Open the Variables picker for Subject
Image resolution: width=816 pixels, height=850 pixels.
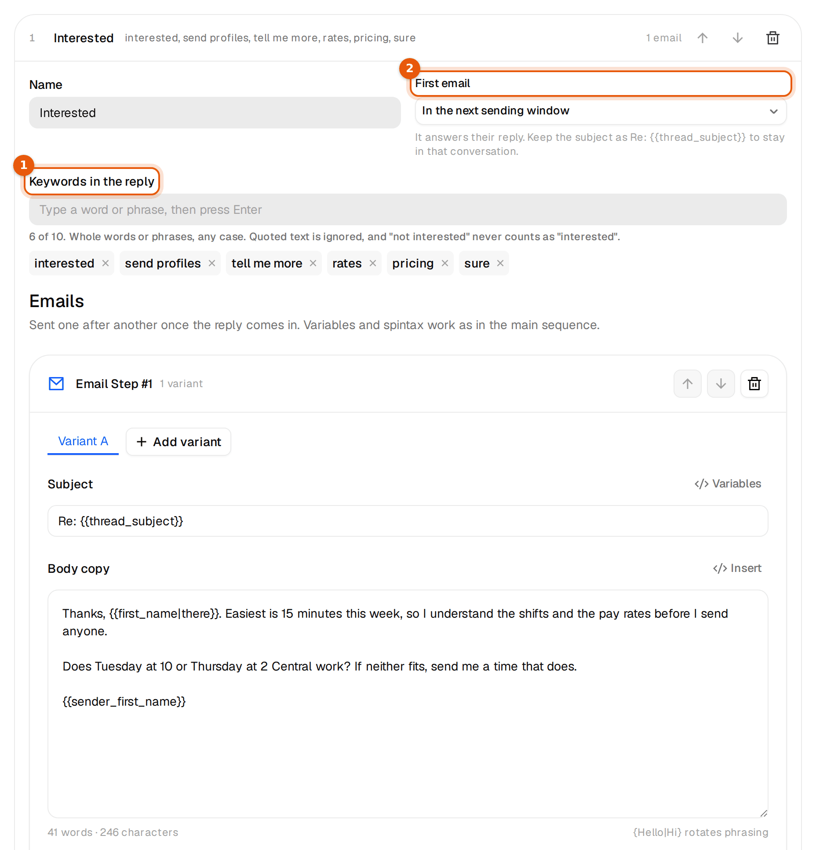[728, 484]
